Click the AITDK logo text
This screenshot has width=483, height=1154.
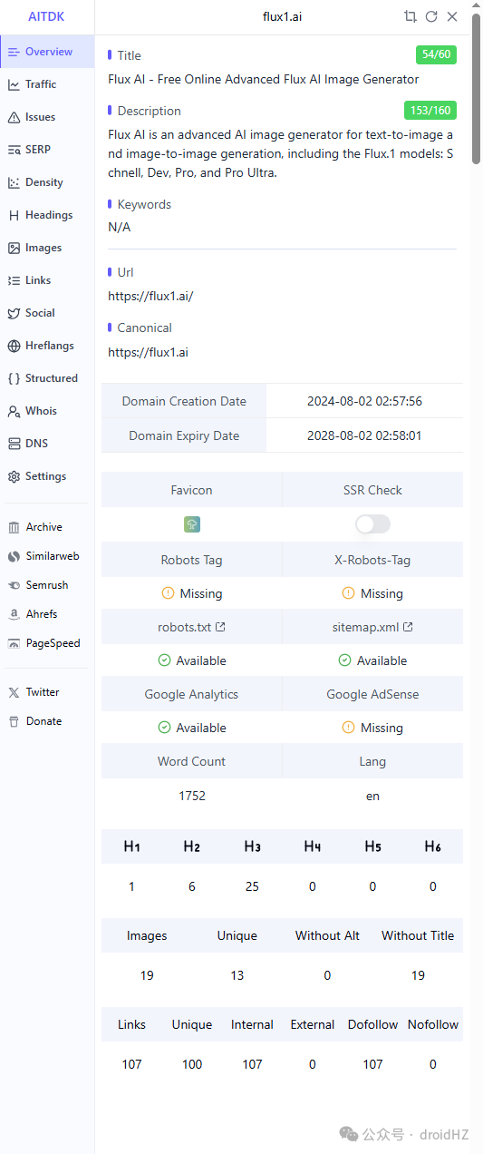[x=46, y=16]
